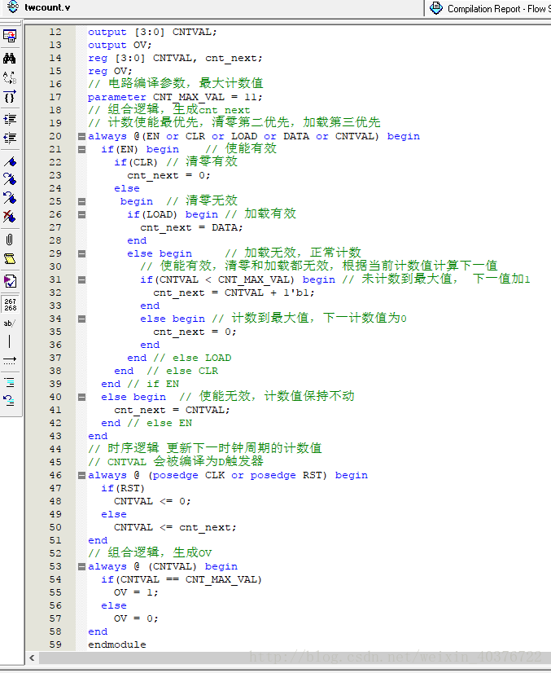Click 'CNTVAL <= 0;' on line 48
Screen dimensions: 551x673
pos(152,501)
